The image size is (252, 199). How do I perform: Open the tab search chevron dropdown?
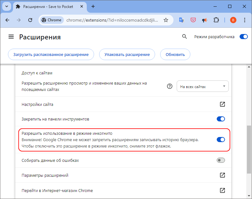coord(7,6)
